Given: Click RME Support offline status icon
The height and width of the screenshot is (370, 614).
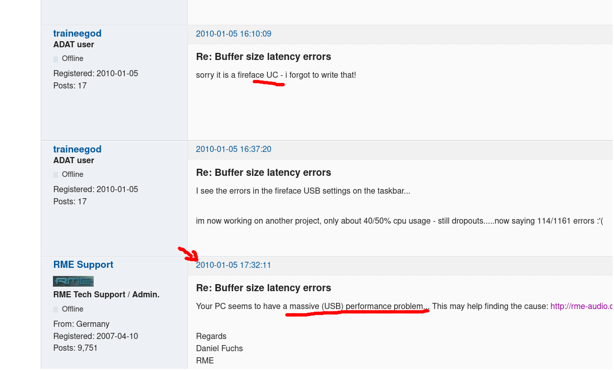Looking at the screenshot, I should pos(56,310).
